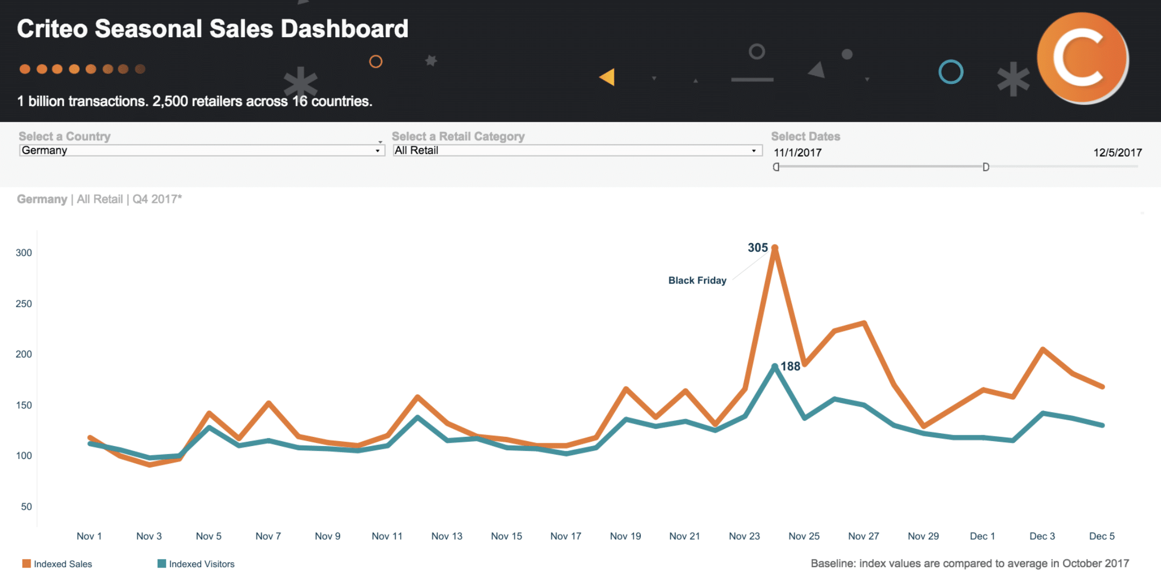1161x580 pixels.
Task: Click the Baseline index values footnote
Action: point(969,563)
